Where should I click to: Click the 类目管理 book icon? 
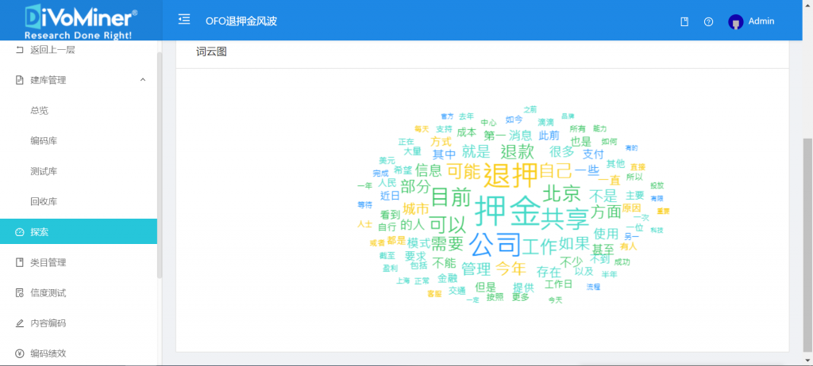[20, 262]
